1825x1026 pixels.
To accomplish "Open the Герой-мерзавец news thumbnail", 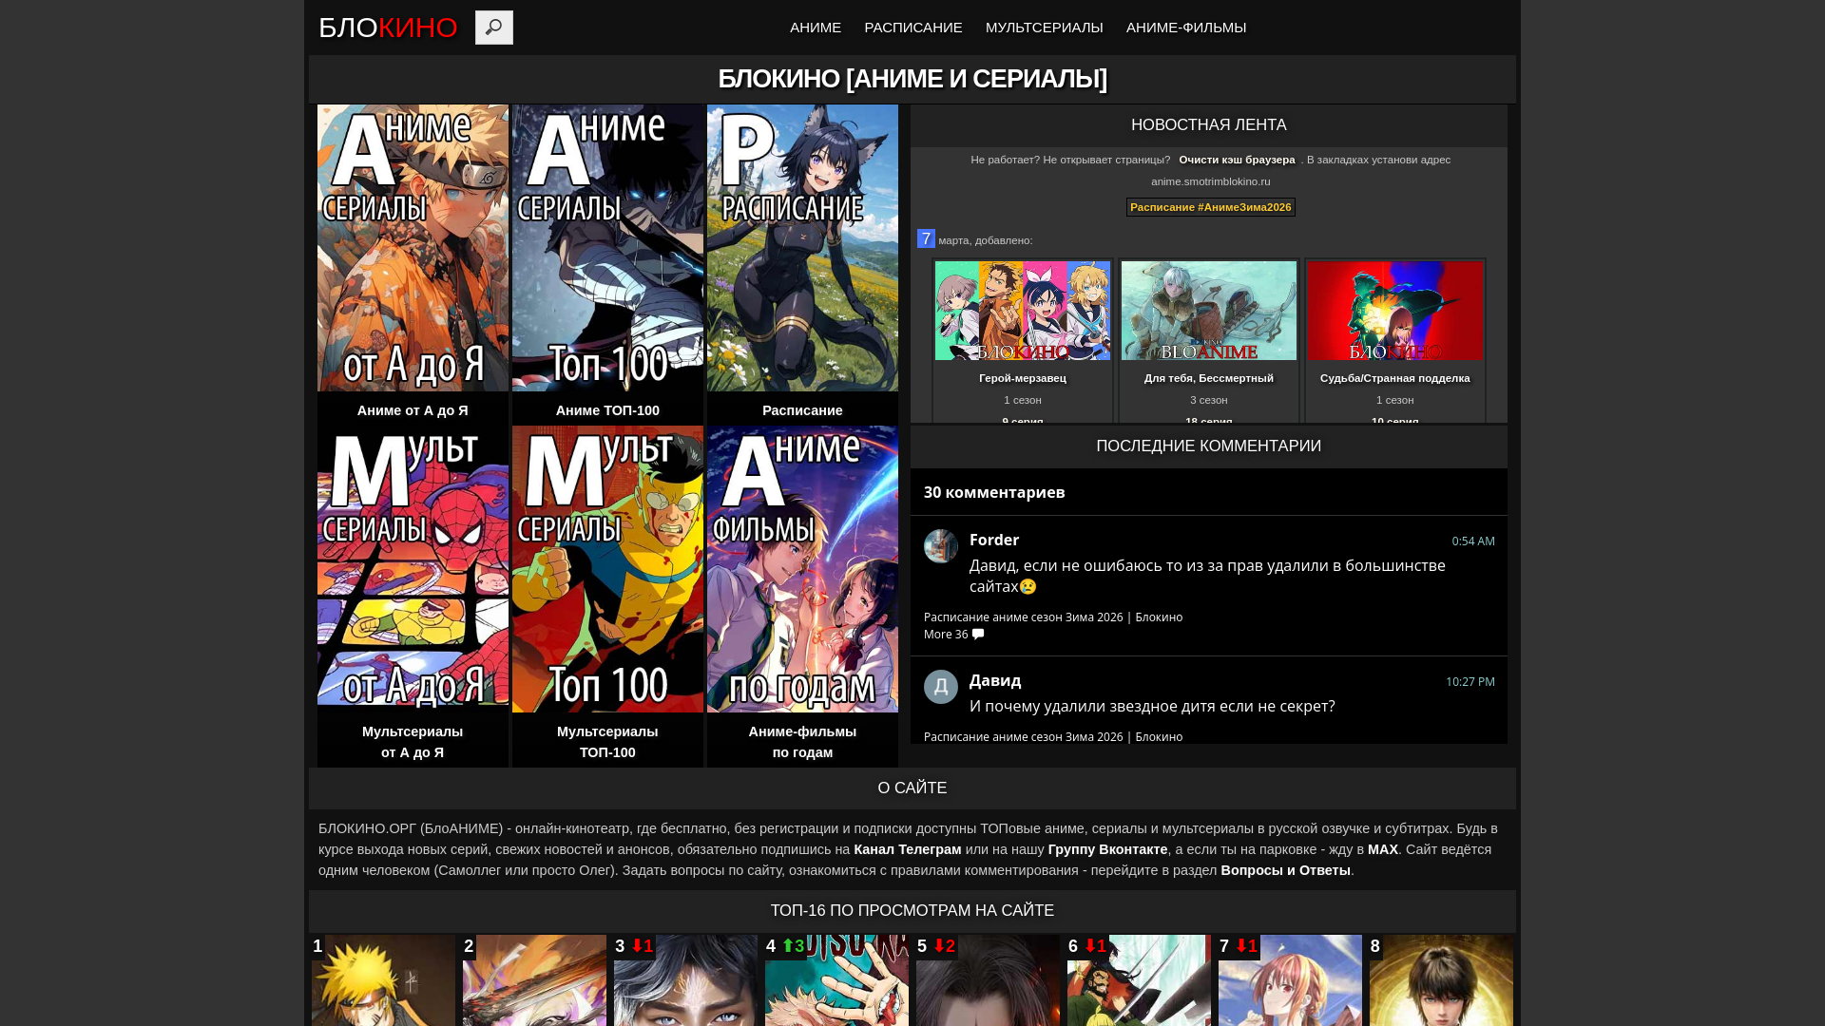I will coord(1022,311).
